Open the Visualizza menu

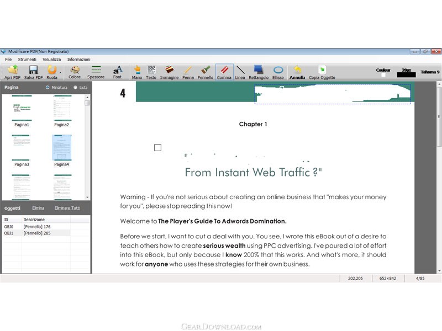click(51, 60)
